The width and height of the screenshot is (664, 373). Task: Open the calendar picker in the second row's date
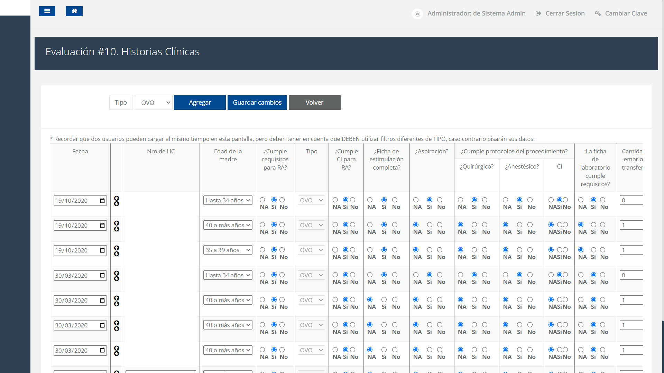pyautogui.click(x=102, y=226)
